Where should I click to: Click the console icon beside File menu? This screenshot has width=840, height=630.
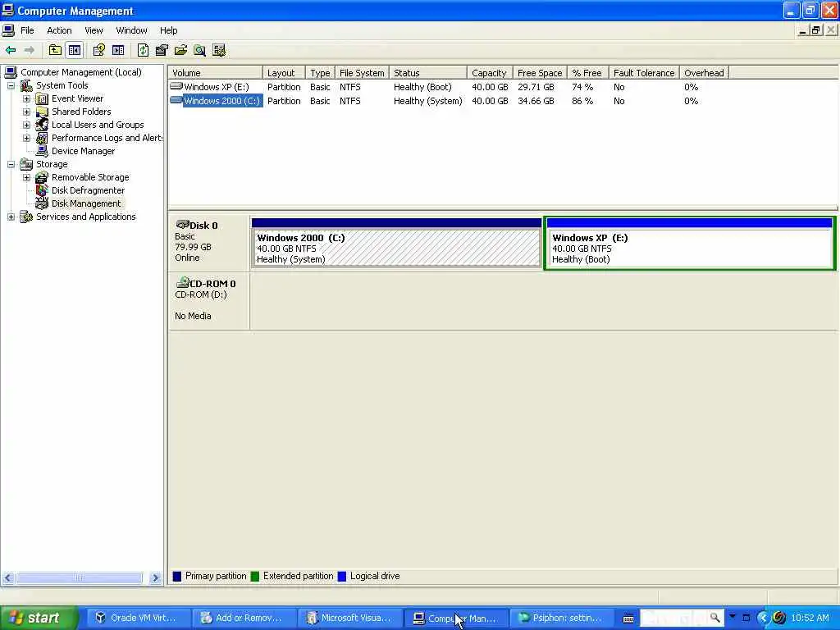pyautogui.click(x=8, y=30)
